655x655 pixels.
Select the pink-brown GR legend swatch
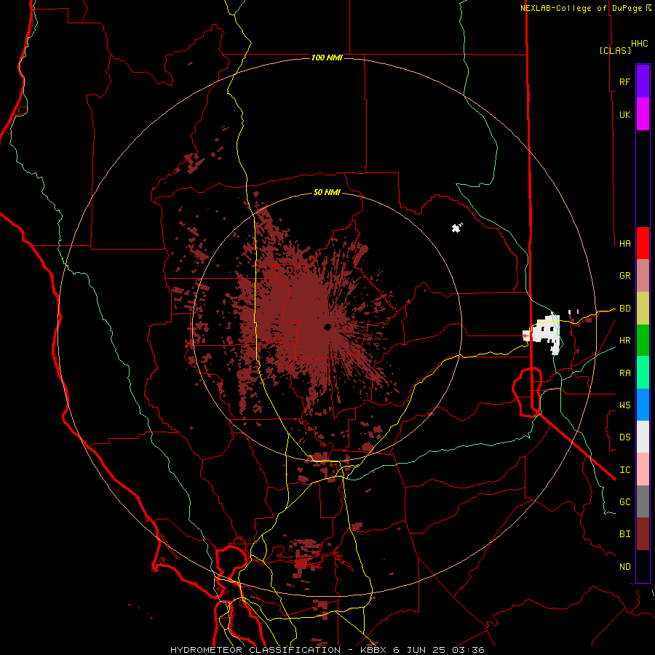click(643, 276)
